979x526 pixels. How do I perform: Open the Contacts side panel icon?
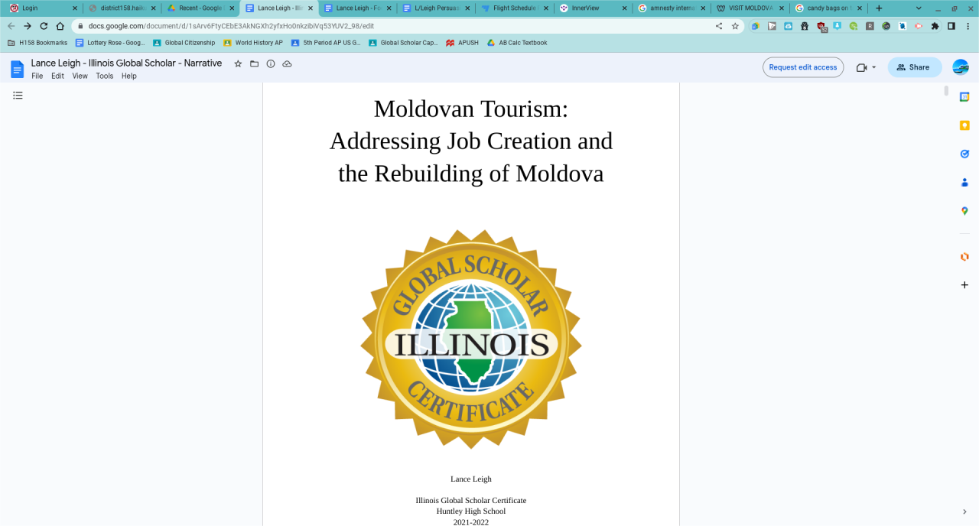(964, 183)
